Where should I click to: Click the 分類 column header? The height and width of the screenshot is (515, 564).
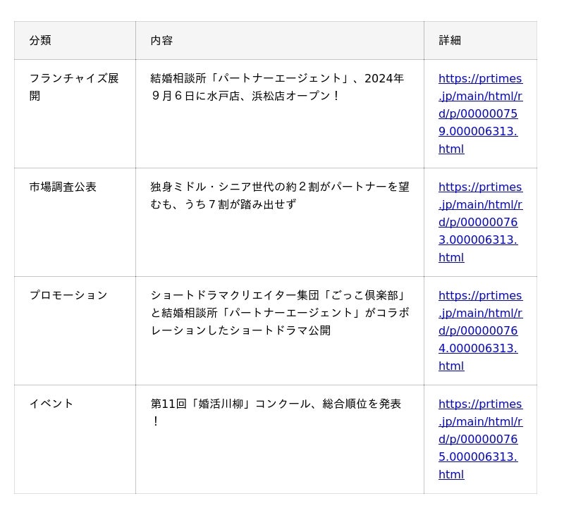pos(40,40)
